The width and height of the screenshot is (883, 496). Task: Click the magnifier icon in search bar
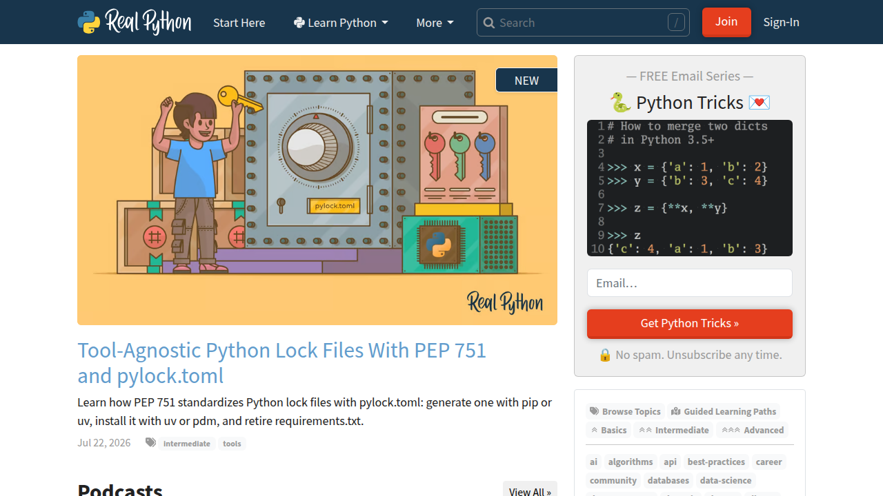tap(489, 23)
